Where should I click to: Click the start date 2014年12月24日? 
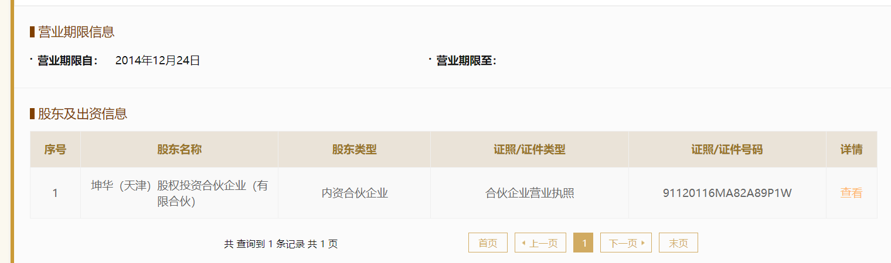pyautogui.click(x=158, y=60)
